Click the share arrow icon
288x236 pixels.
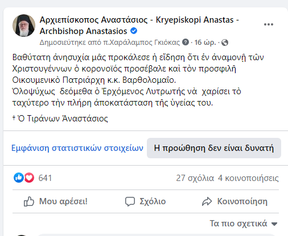coord(207,201)
